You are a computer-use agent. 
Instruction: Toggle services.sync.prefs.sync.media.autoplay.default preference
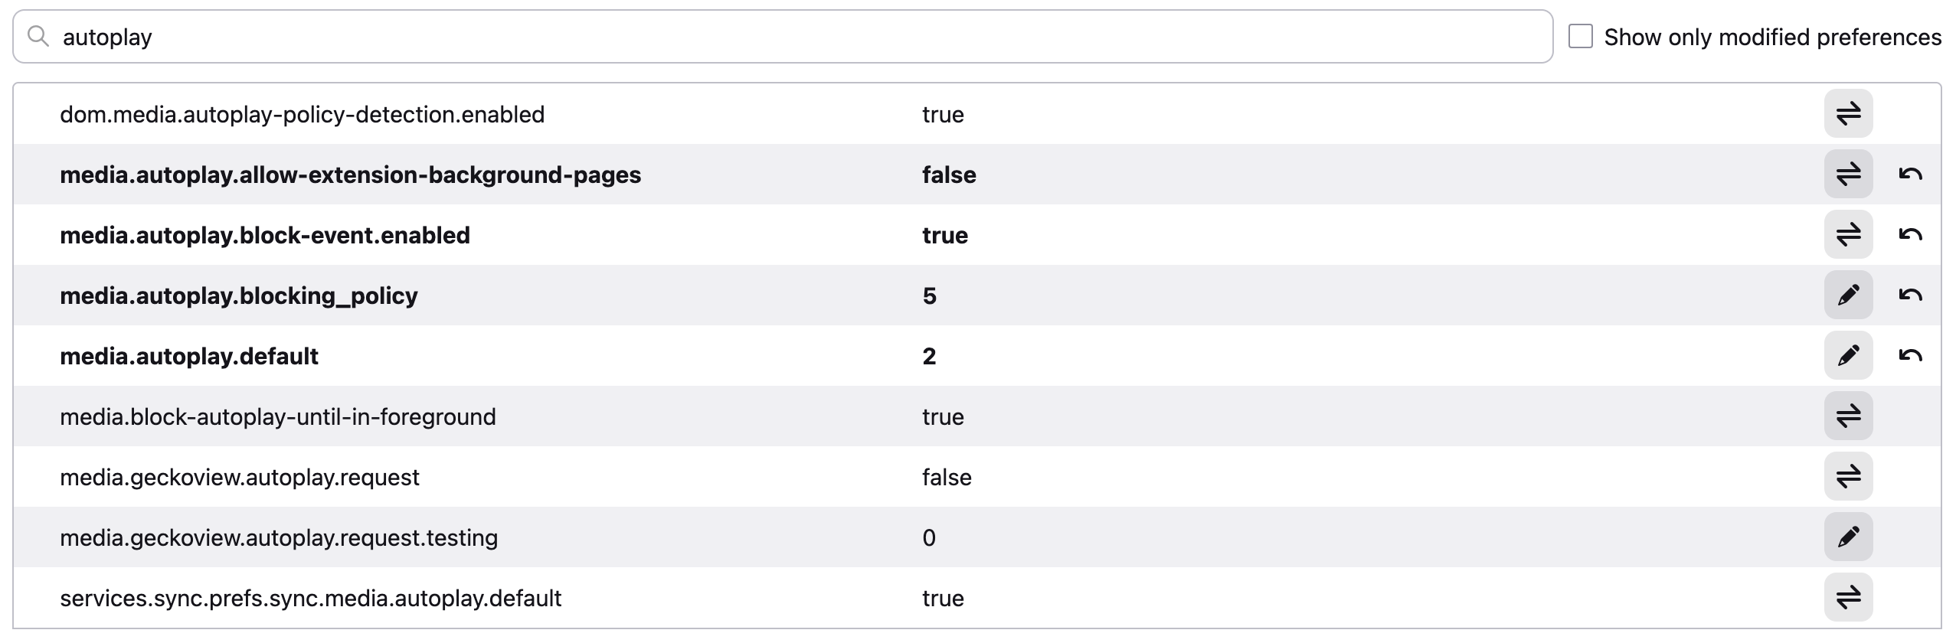point(1848,598)
